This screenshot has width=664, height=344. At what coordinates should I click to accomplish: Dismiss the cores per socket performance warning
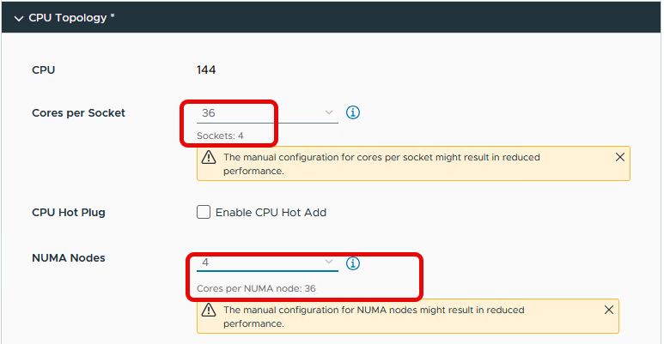(620, 158)
